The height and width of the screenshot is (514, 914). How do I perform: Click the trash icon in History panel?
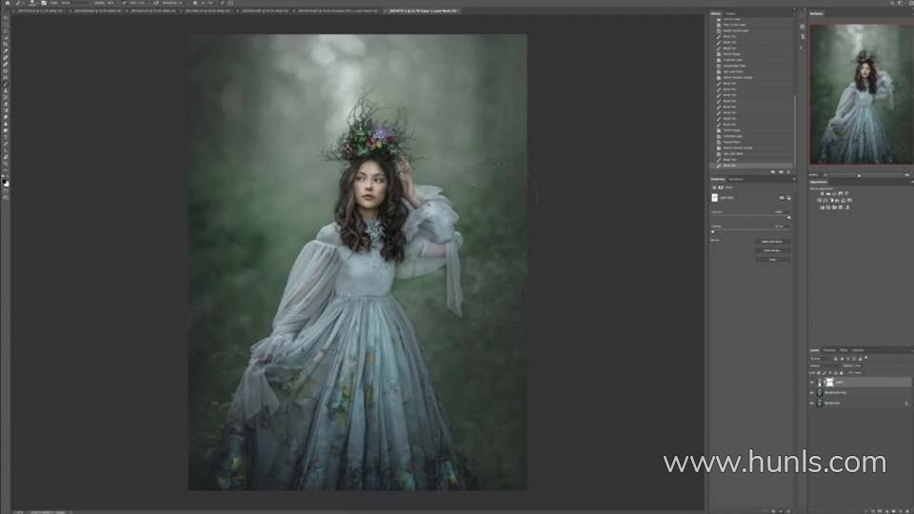tap(790, 169)
